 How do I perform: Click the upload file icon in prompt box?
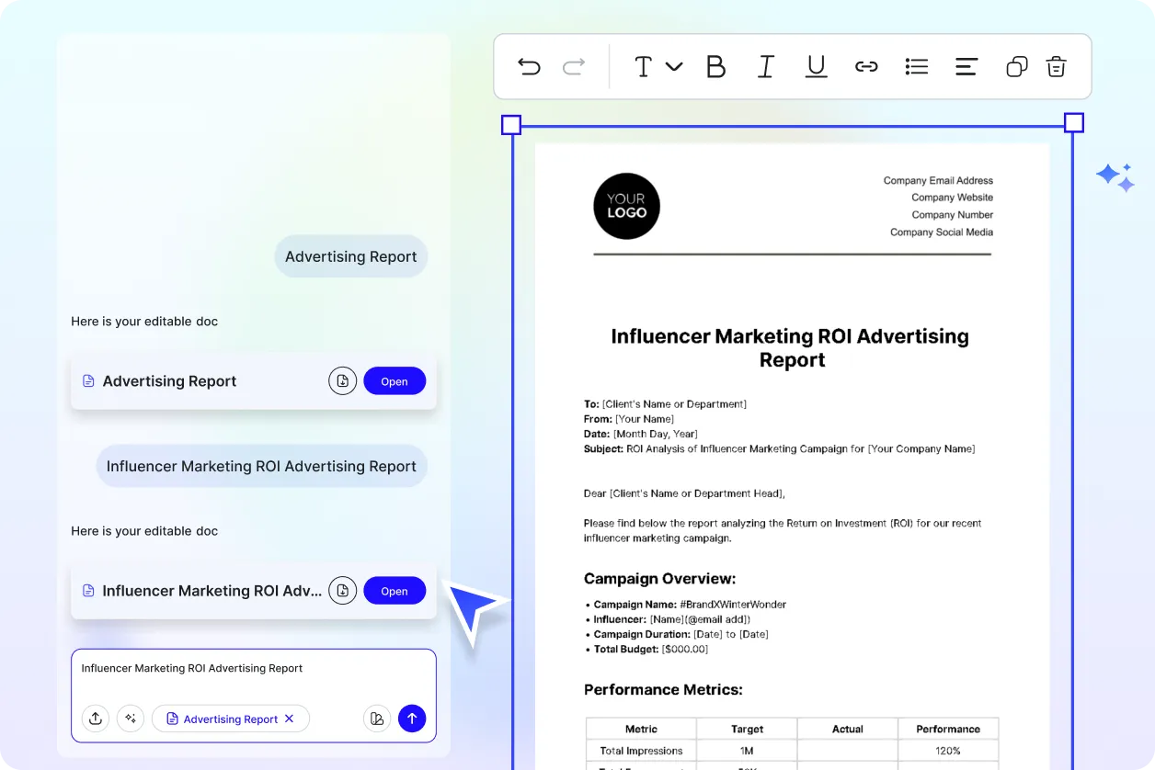(x=96, y=719)
